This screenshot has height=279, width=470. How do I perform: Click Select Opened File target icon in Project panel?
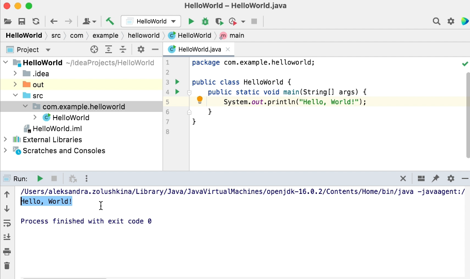(94, 50)
